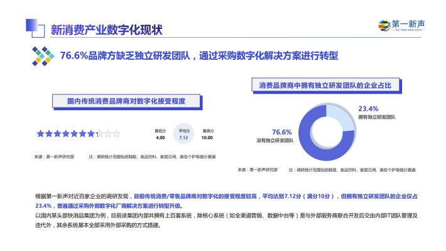
Task: Click the 平均分 7.12 circle badge
Action: (184, 134)
